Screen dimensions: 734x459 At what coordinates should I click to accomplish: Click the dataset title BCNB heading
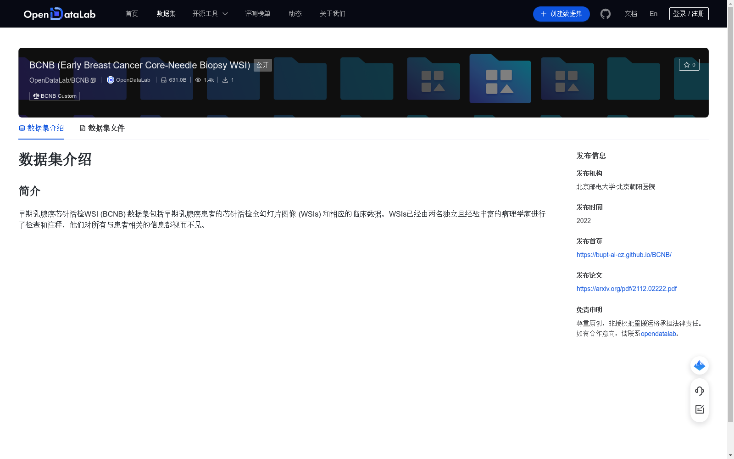click(140, 65)
